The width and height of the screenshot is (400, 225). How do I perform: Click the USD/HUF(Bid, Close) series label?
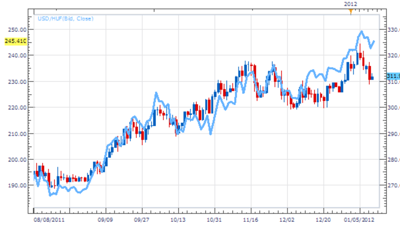tap(65, 19)
